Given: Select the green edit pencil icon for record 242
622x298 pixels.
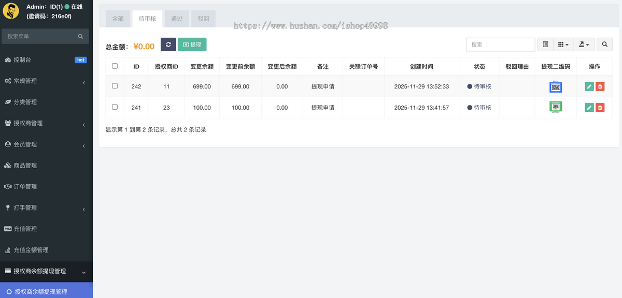Looking at the screenshot, I should point(589,86).
